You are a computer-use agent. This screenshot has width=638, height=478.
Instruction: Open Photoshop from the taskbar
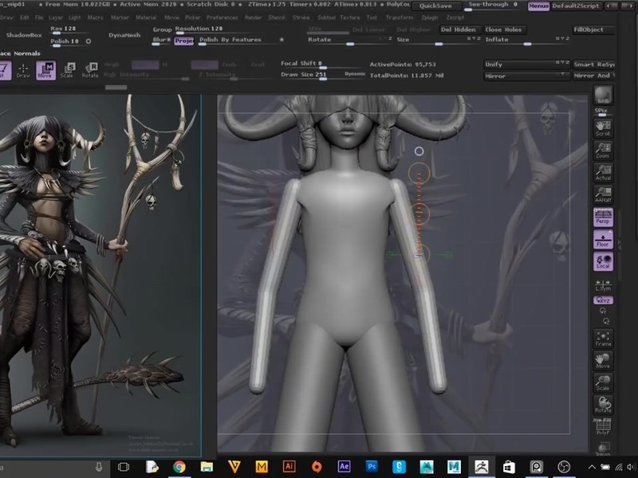372,467
